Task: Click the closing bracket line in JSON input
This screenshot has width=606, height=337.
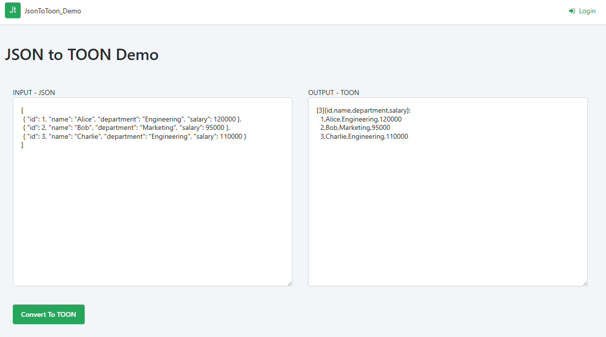Action: (23, 145)
